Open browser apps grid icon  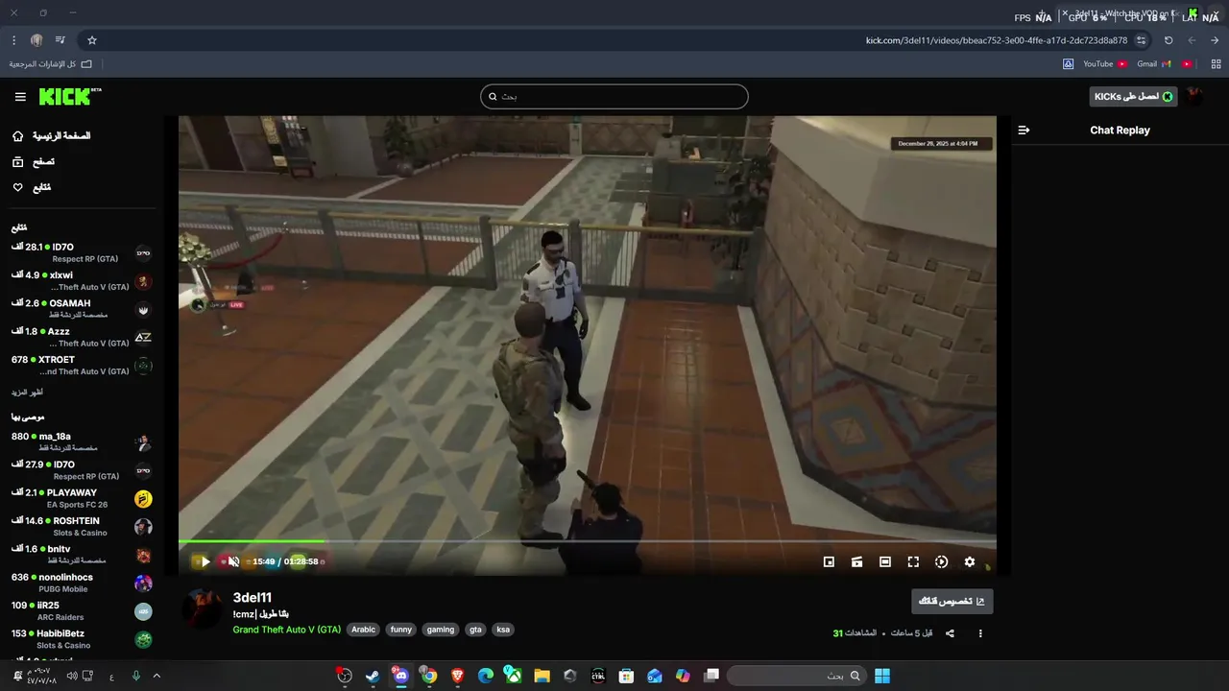click(1216, 64)
